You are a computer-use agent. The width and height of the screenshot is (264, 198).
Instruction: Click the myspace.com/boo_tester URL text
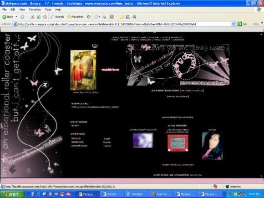[x=95, y=107]
